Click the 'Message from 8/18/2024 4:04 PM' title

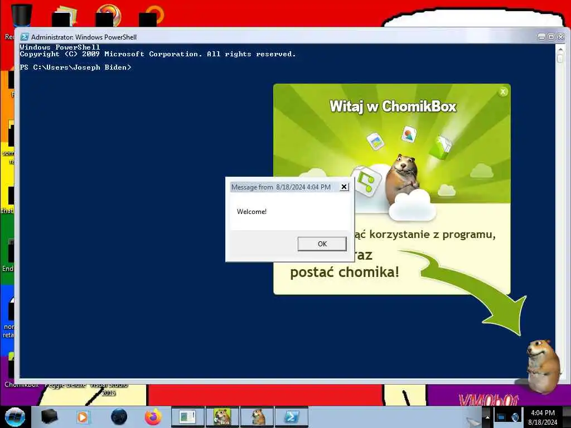[281, 187]
